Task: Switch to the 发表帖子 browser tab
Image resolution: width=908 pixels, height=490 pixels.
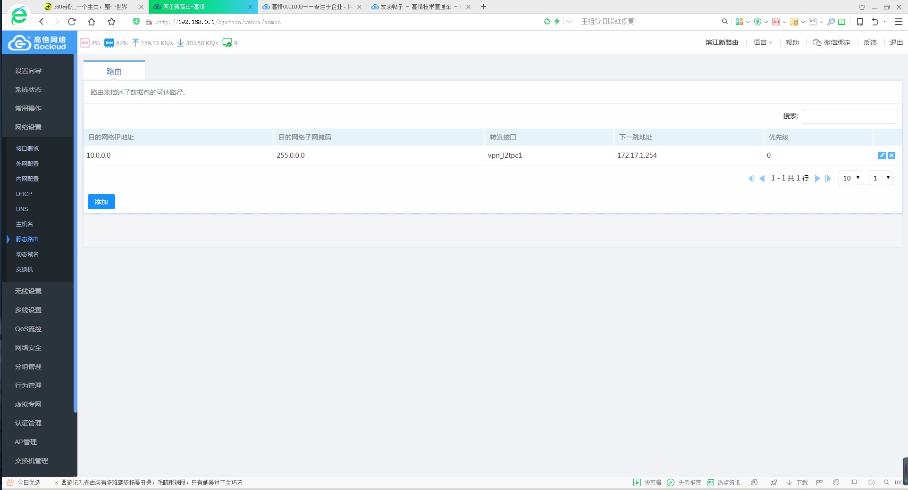Action: (420, 7)
